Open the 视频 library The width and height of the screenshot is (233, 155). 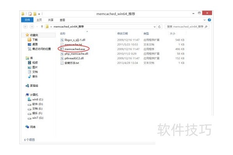pos(35,63)
